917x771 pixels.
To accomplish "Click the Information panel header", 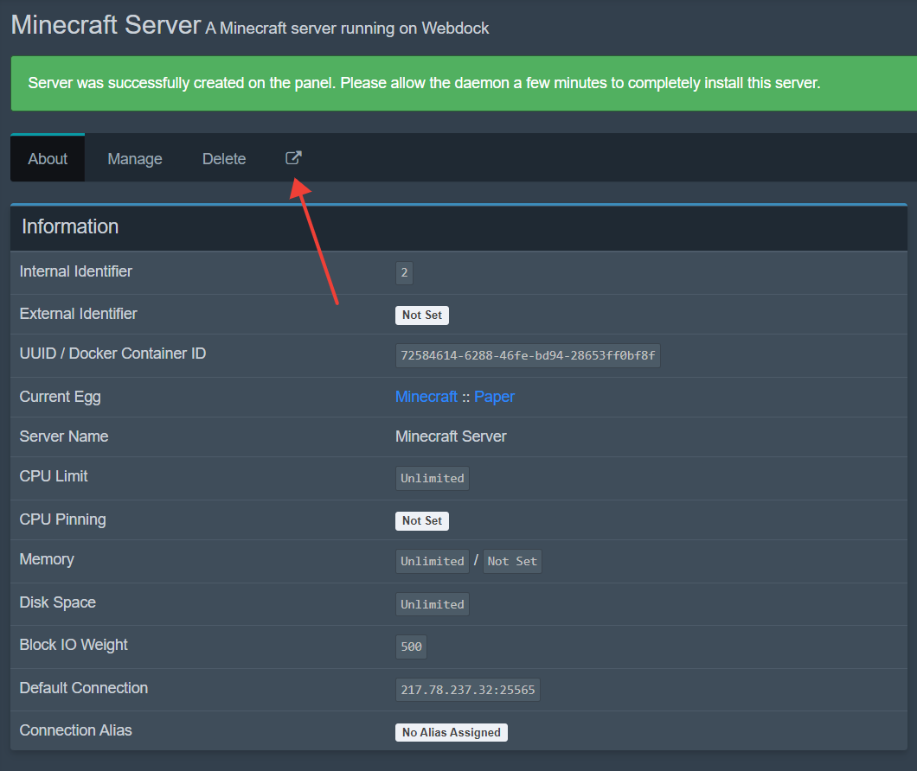I will [x=458, y=227].
